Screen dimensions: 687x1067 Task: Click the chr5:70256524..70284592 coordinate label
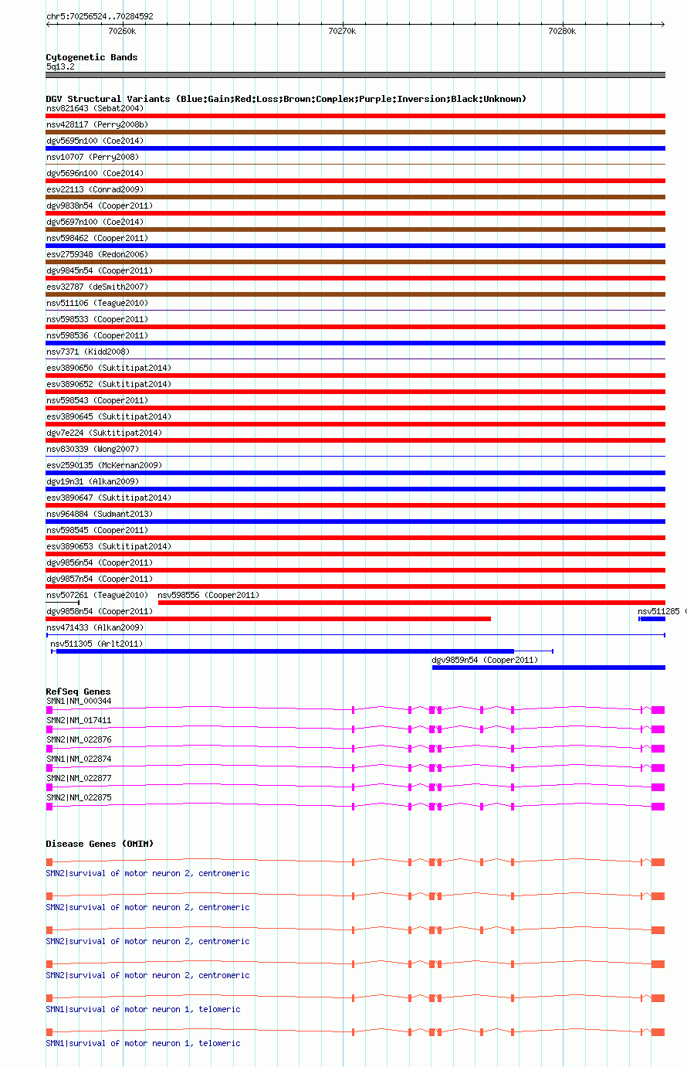tap(100, 16)
